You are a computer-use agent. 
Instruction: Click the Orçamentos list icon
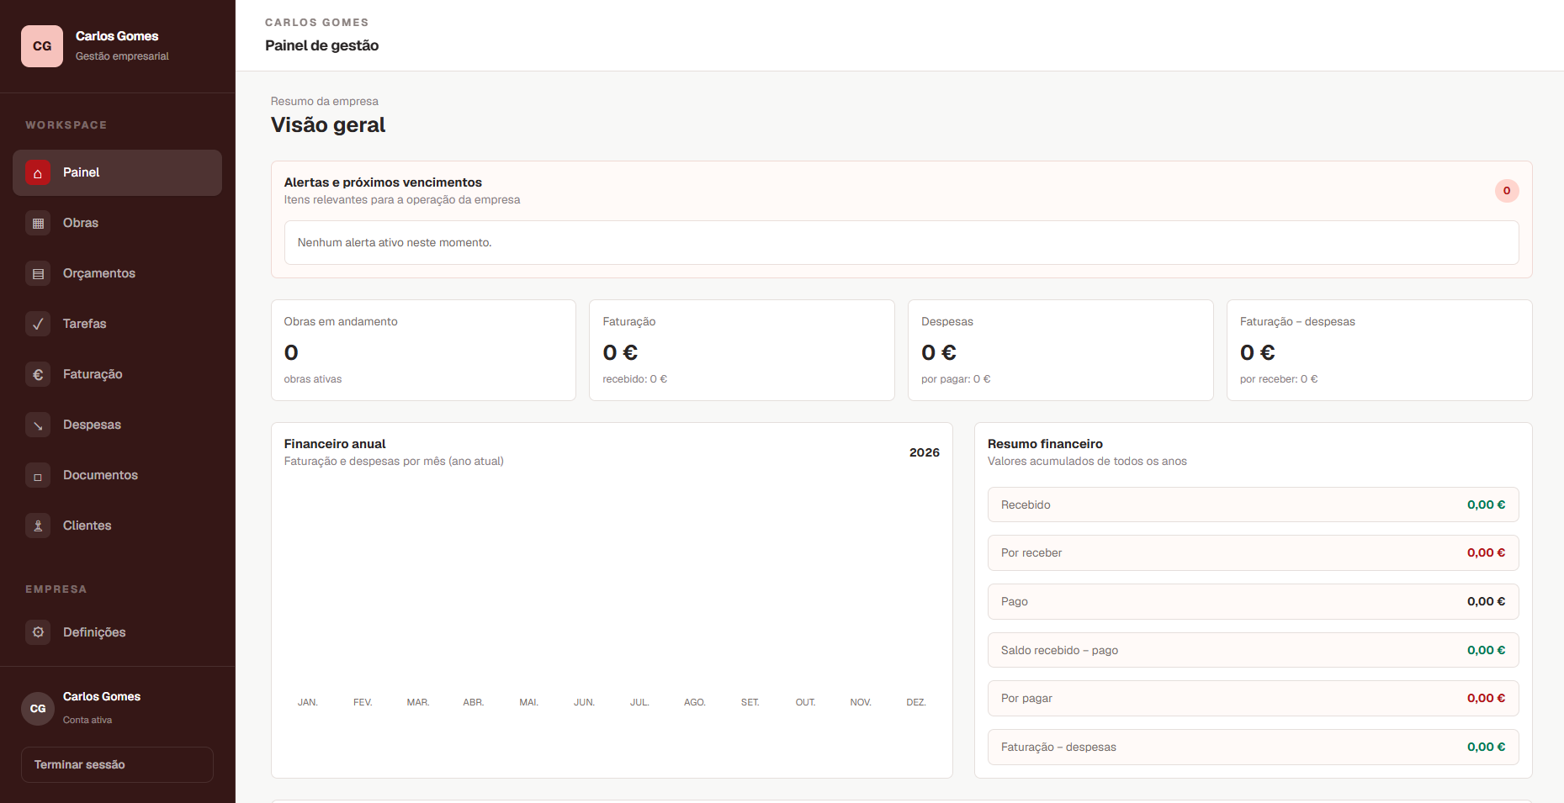click(x=38, y=274)
